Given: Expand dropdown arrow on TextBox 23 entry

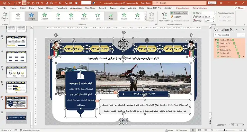Looking at the screenshot, I should (x=243, y=57).
